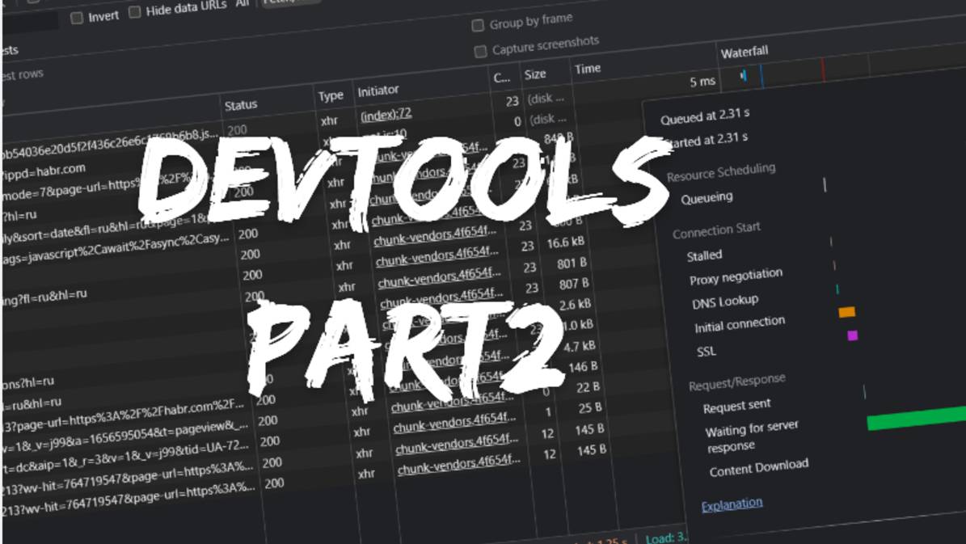Select the request starting '3?page-url=https%3A%2F%2Fhabr.com'
Image resolution: width=966 pixels, height=544 pixels.
(x=123, y=415)
